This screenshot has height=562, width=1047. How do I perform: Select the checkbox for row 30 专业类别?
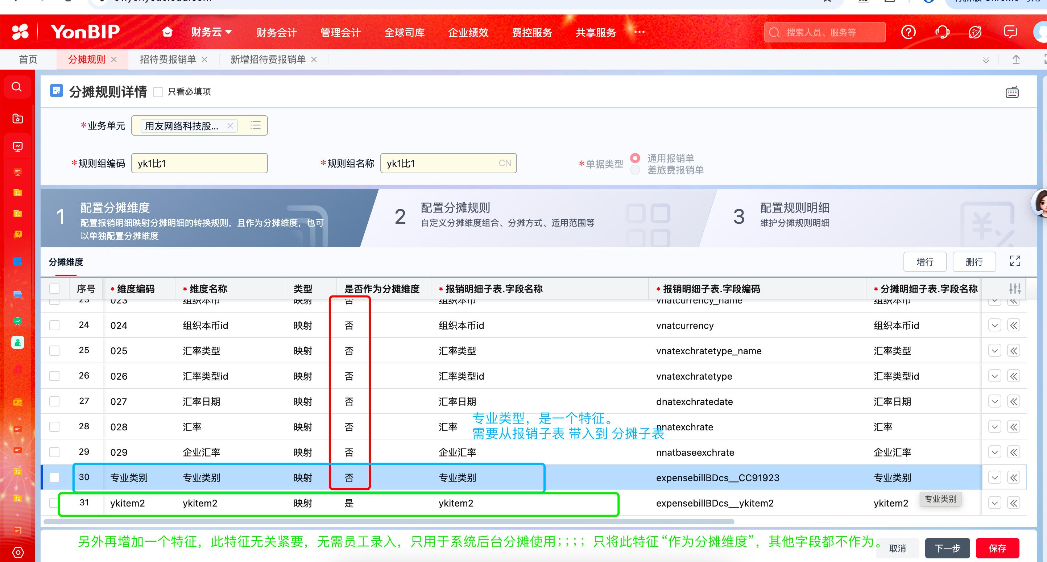pos(54,478)
